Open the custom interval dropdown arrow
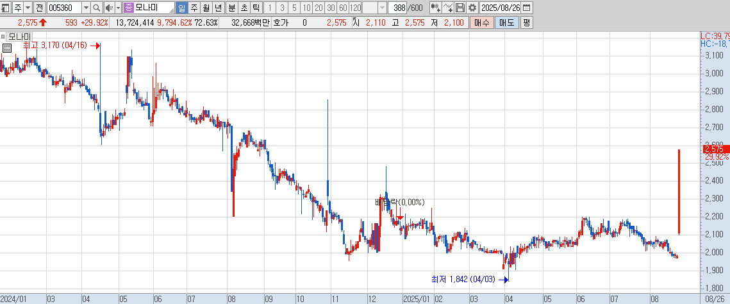 (382, 8)
